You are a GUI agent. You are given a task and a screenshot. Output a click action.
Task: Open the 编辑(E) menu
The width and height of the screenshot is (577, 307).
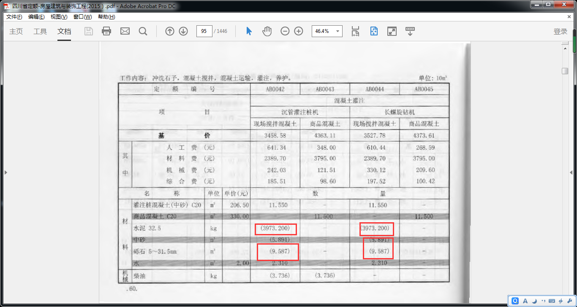(x=36, y=17)
